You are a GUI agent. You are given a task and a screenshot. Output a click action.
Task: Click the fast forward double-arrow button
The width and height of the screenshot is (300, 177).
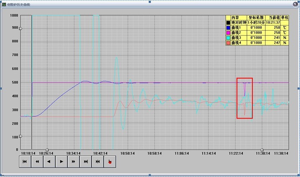coord(74,162)
